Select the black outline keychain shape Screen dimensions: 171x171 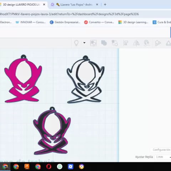coord(85,79)
